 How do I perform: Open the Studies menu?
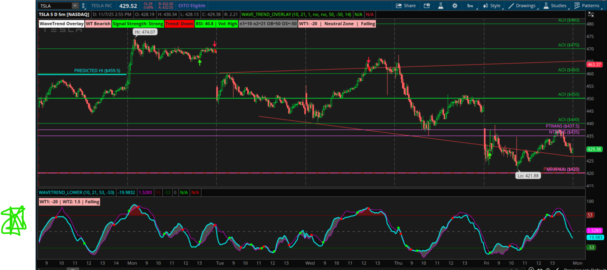pyautogui.click(x=555, y=6)
